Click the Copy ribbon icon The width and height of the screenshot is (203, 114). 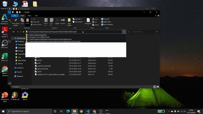(x=22, y=21)
